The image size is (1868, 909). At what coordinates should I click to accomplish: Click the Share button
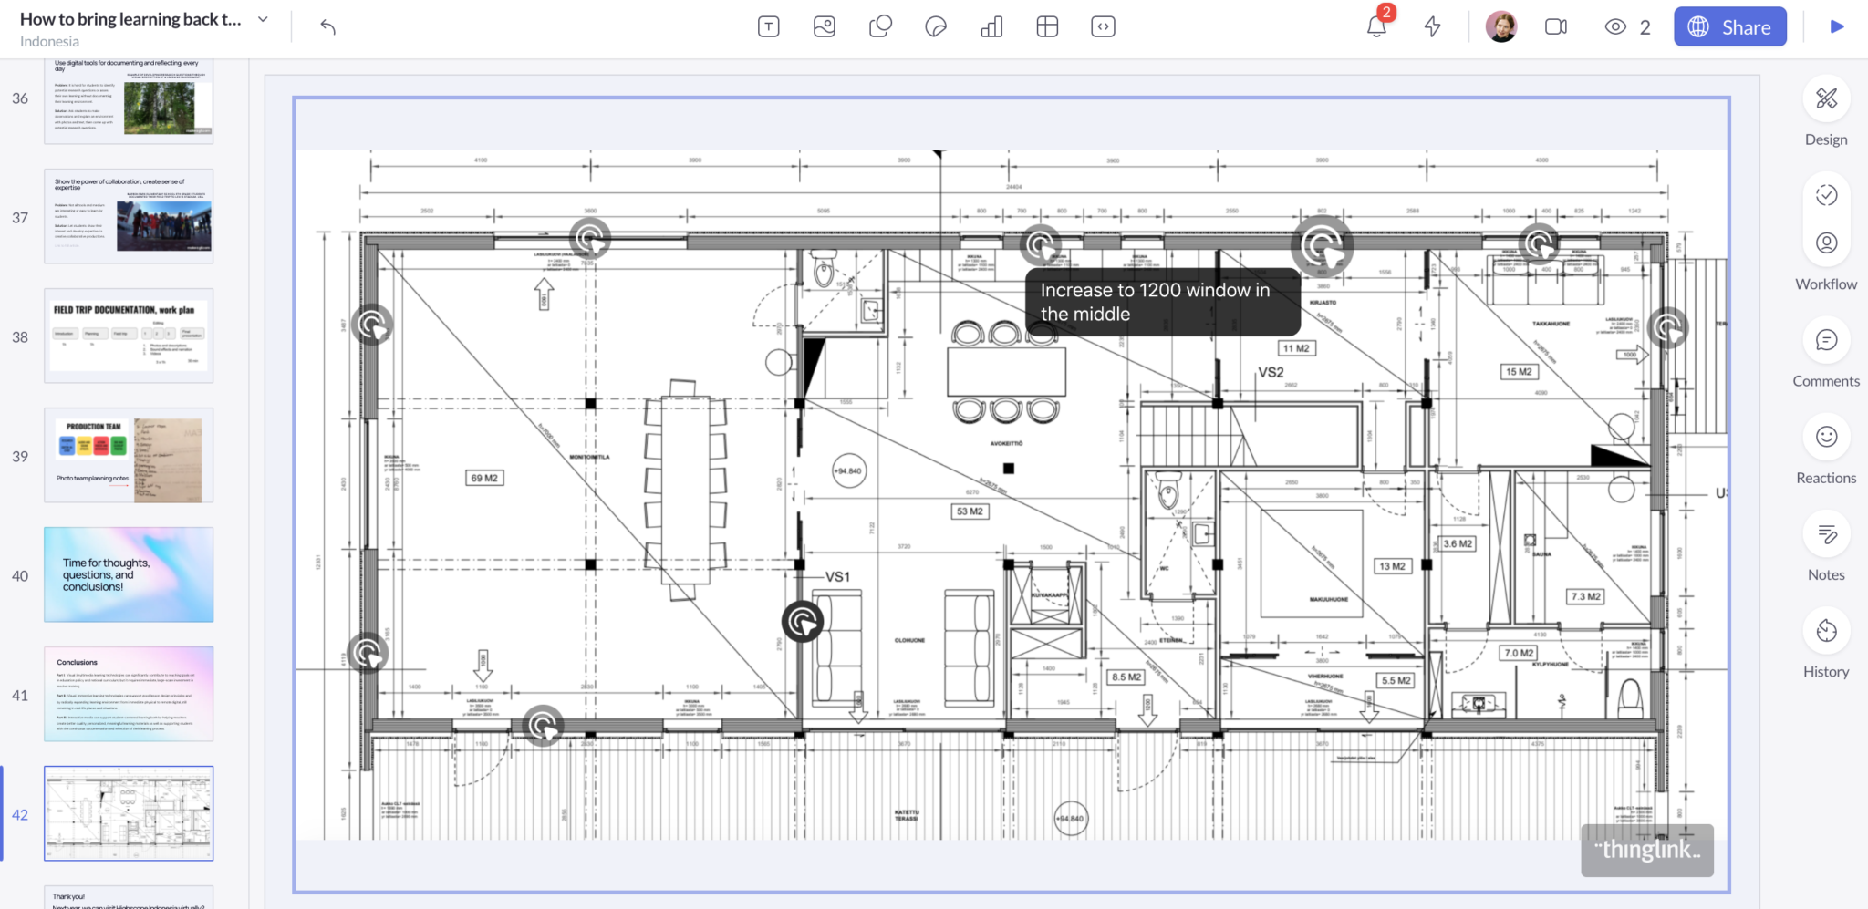tap(1729, 27)
